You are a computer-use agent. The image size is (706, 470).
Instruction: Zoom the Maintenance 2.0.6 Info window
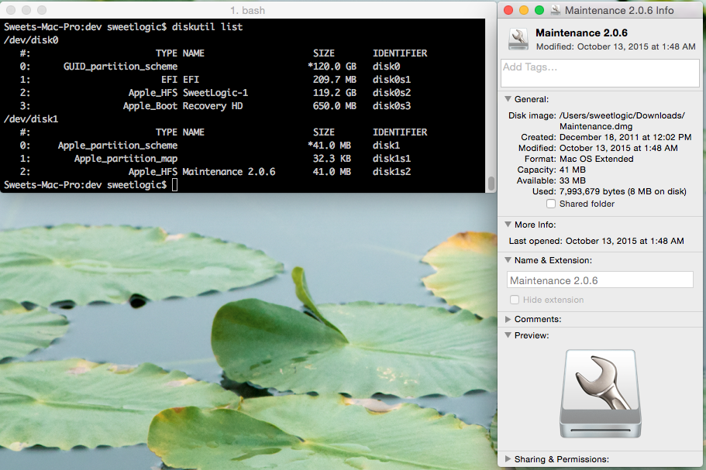pos(539,10)
